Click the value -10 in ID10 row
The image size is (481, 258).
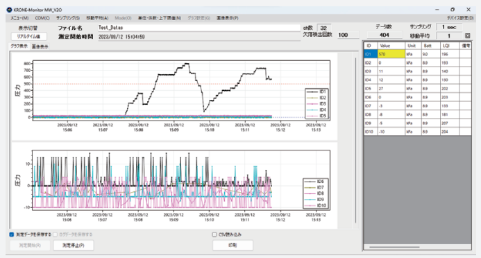pos(391,132)
